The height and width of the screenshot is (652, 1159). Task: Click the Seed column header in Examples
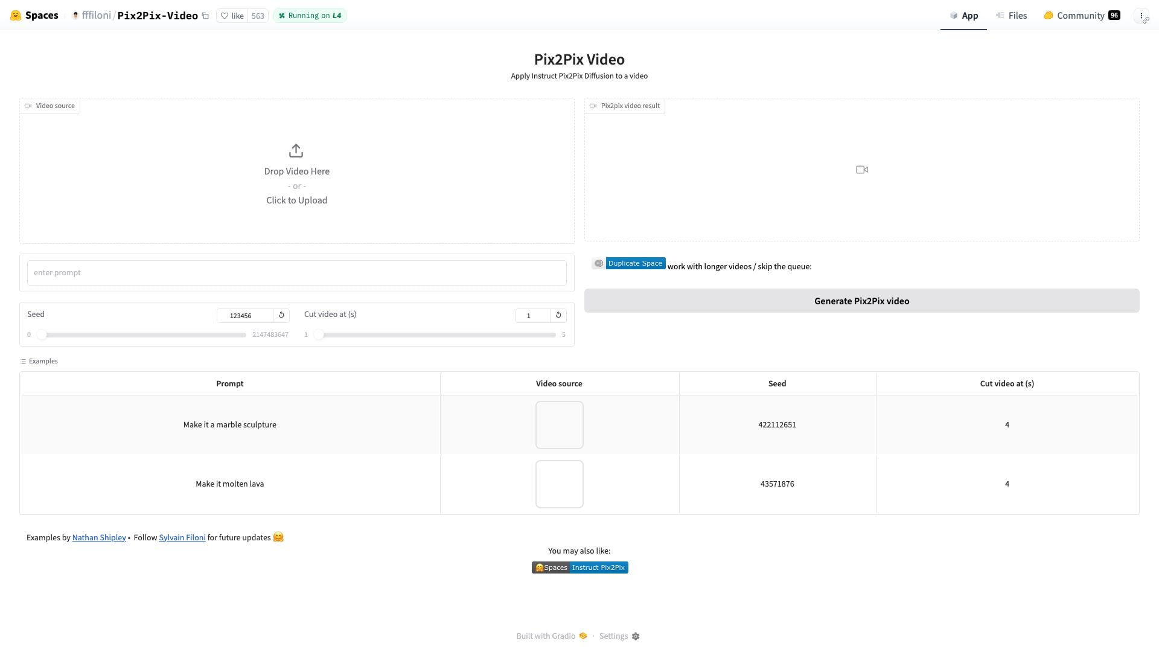tap(777, 384)
